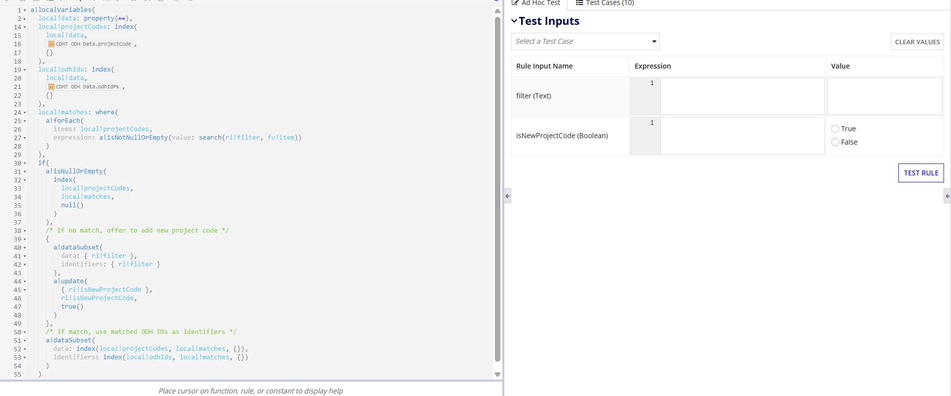This screenshot has width=951, height=396.
Task: Click the CDMT ODH Data.projectCode record field chip
Action: pos(90,44)
